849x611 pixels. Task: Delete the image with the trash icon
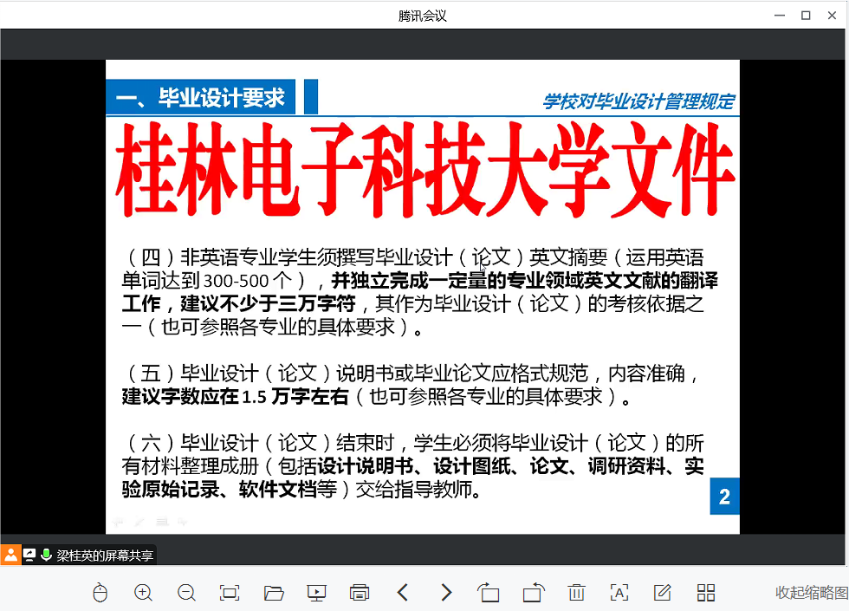click(576, 593)
